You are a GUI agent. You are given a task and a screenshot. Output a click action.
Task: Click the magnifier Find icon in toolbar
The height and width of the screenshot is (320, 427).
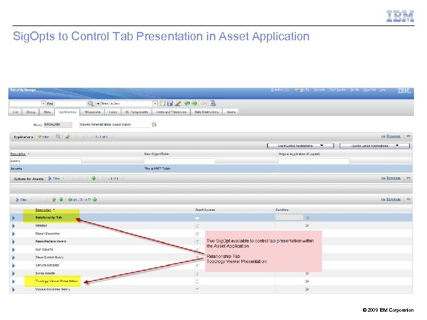tap(91, 103)
